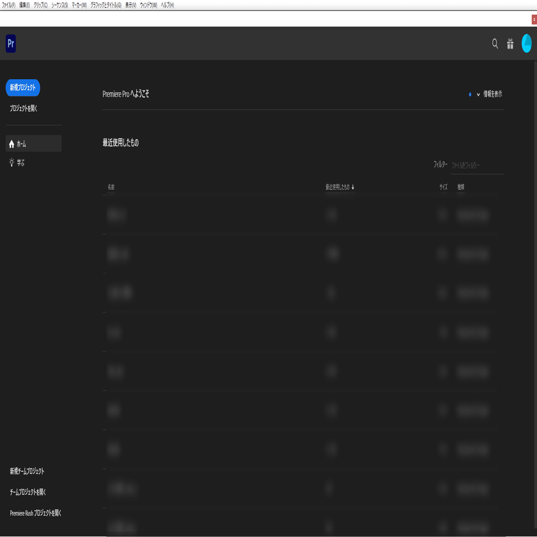Open the ファイル(F) menu
537x537 pixels.
pos(8,5)
